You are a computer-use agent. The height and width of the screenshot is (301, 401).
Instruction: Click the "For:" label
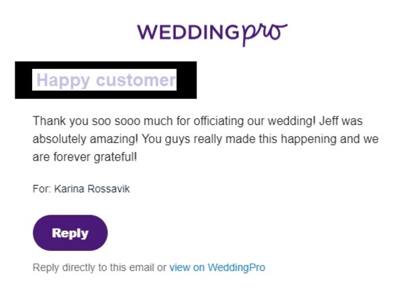(42, 189)
